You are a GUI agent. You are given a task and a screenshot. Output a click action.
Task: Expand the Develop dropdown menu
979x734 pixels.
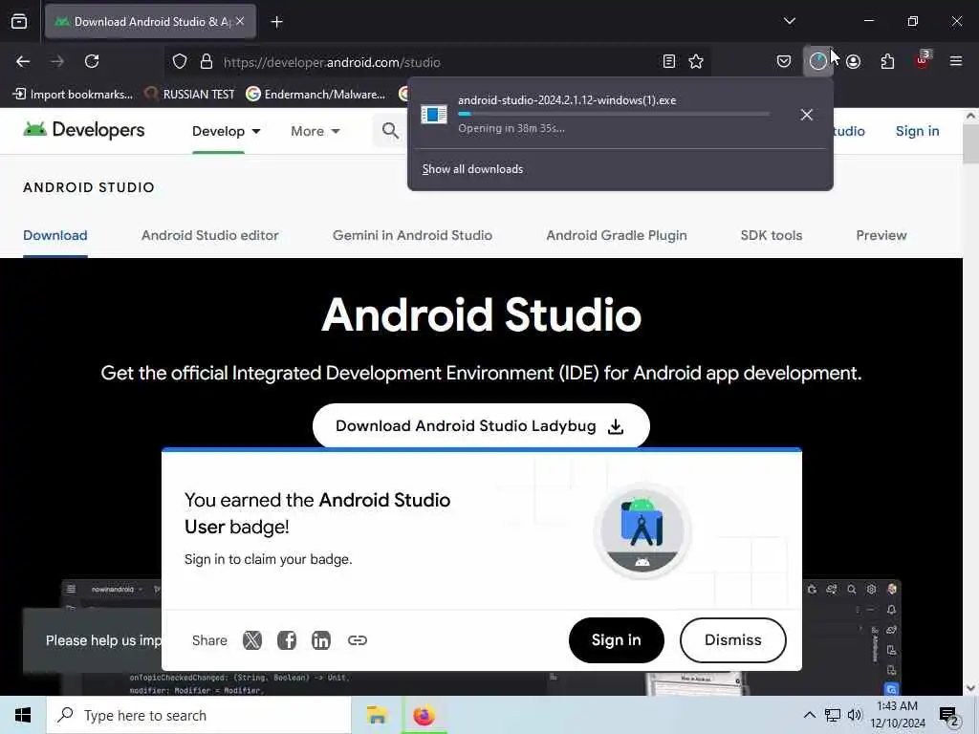pos(226,131)
